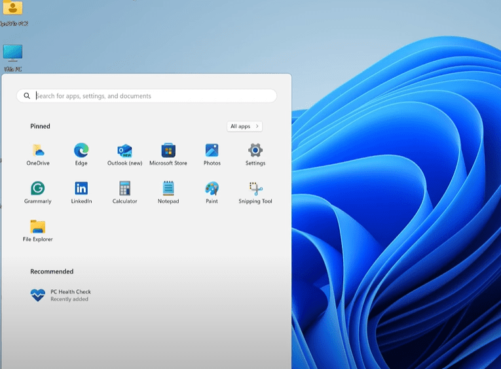Select This PC desktop icon
Viewport: 501px width, 369px height.
pos(13,58)
